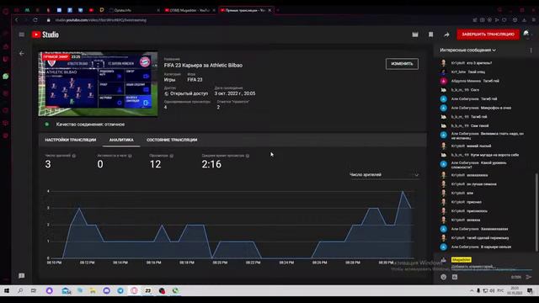Open Task View on the taskbar

pos(34,290)
